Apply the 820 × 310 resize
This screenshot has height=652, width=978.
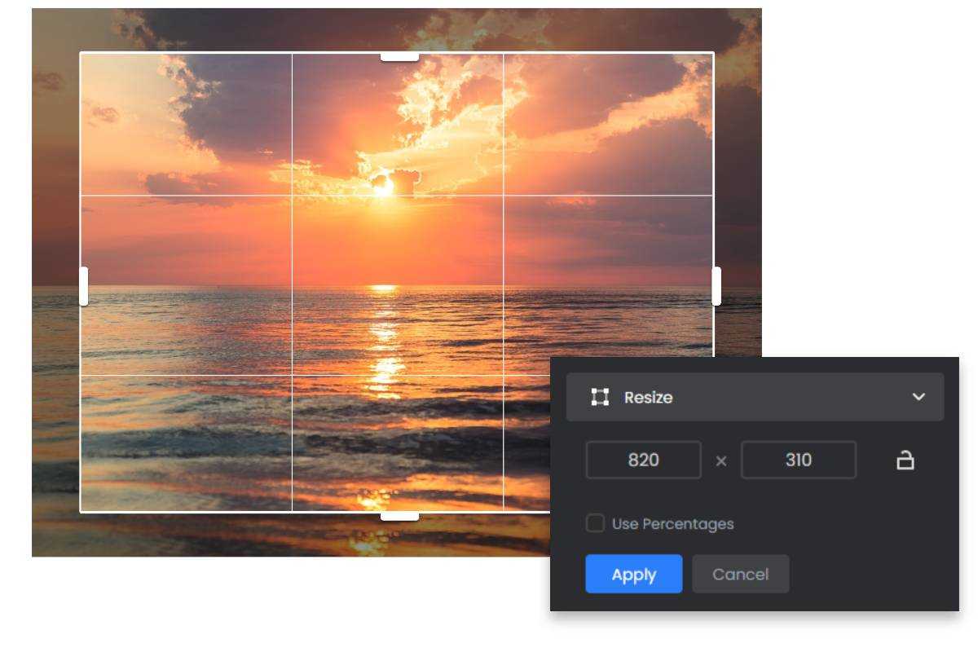tap(634, 574)
